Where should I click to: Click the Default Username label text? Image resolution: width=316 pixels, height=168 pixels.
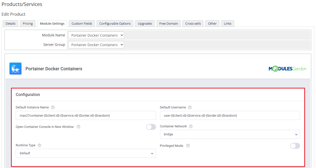tap(173, 107)
